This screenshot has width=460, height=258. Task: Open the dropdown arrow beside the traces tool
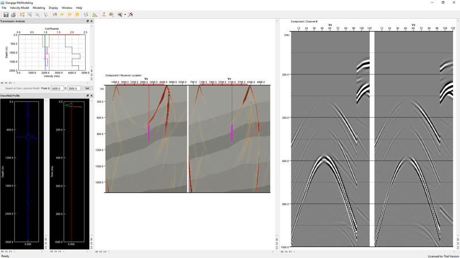(x=125, y=14)
